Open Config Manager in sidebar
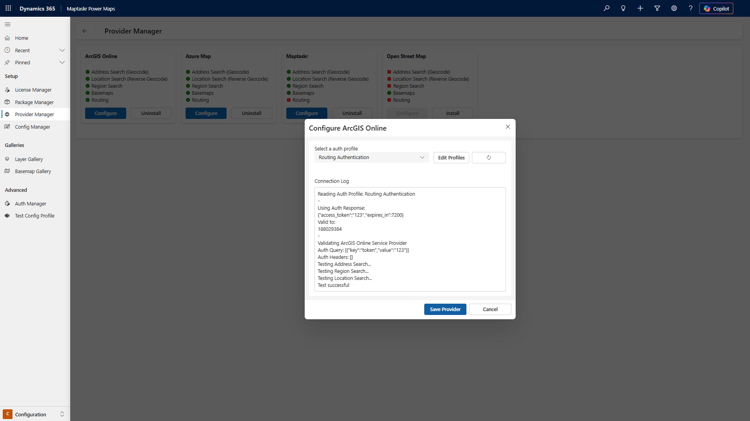 (x=32, y=127)
